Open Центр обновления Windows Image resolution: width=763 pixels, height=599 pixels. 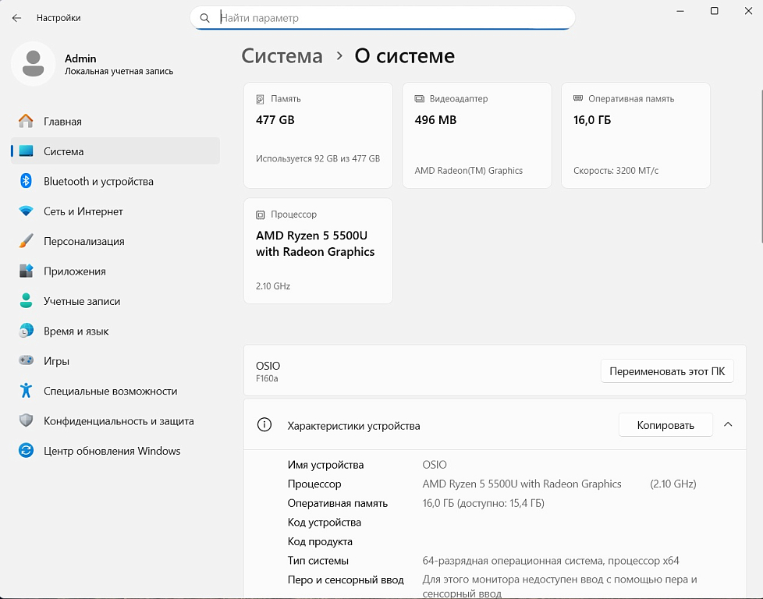112,451
